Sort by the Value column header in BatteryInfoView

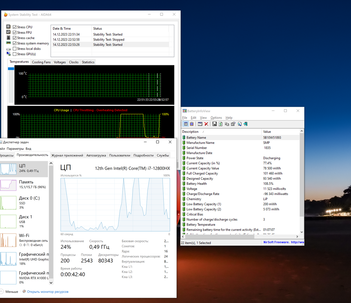[x=281, y=132]
